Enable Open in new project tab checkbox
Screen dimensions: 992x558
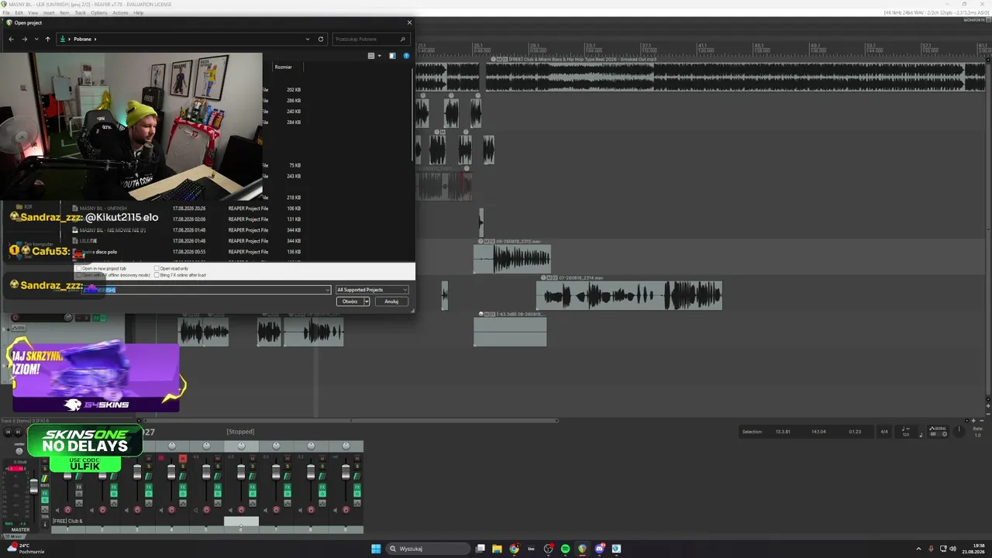[x=78, y=269]
